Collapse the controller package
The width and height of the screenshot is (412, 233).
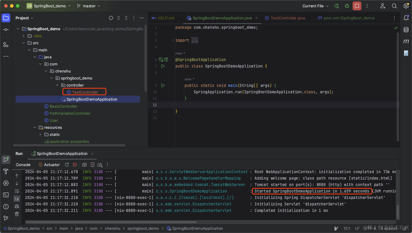click(57, 85)
